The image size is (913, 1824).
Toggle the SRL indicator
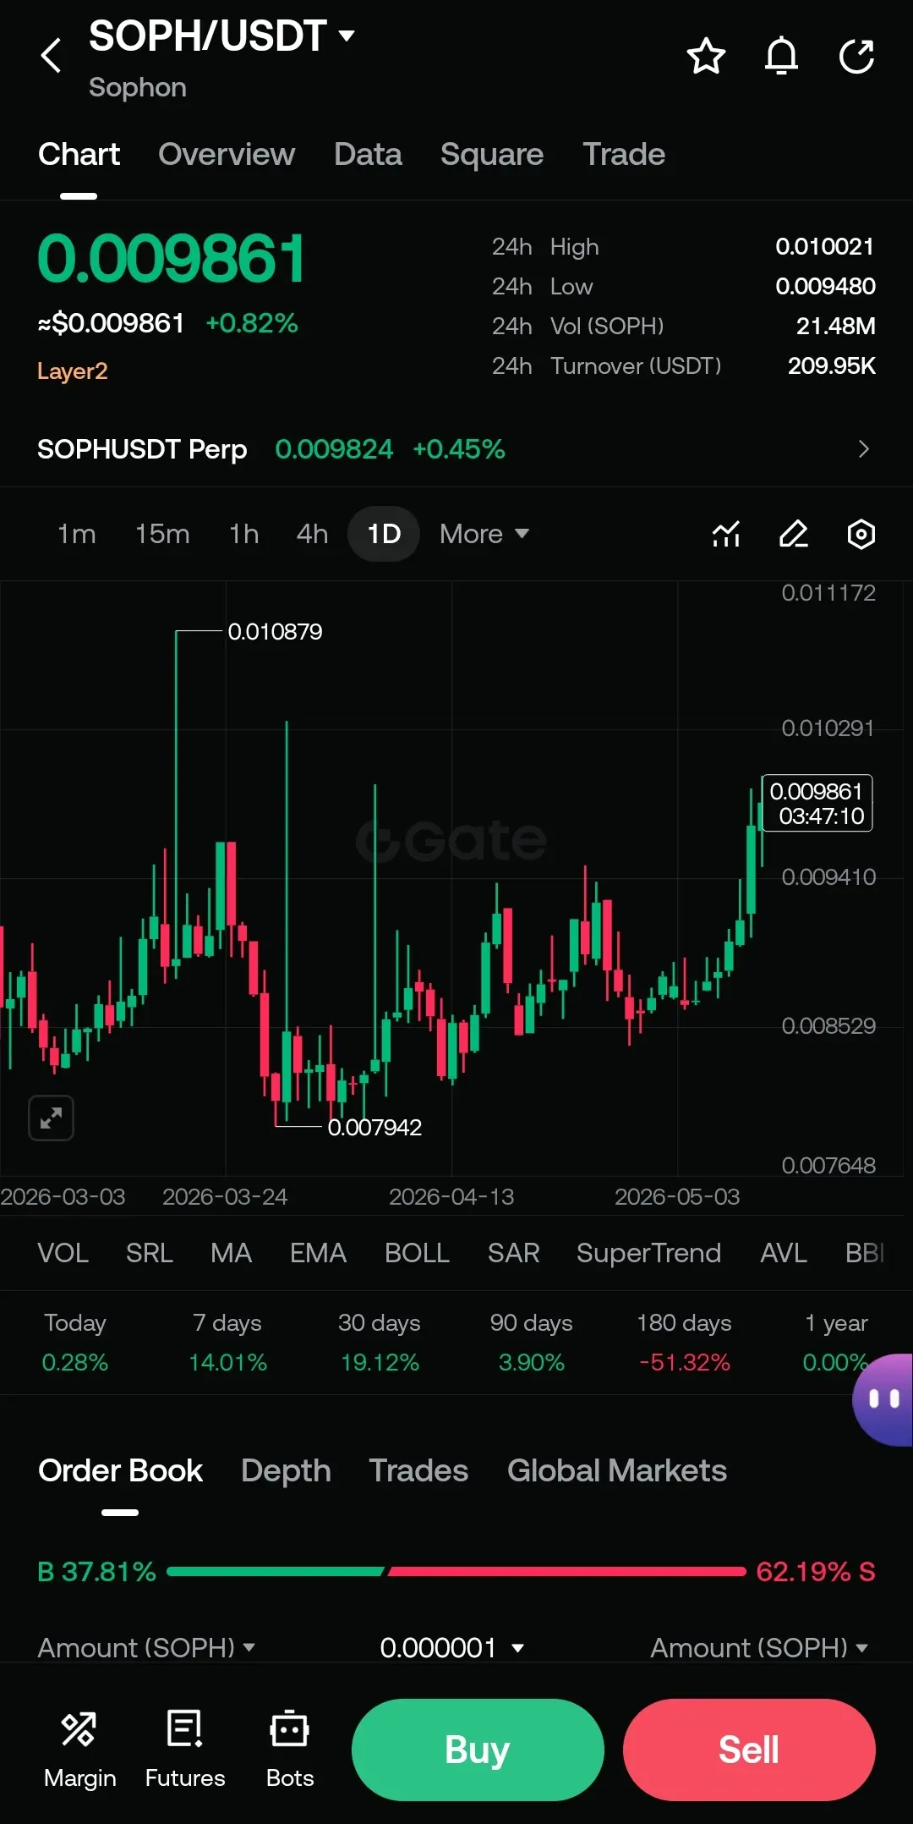pos(150,1253)
